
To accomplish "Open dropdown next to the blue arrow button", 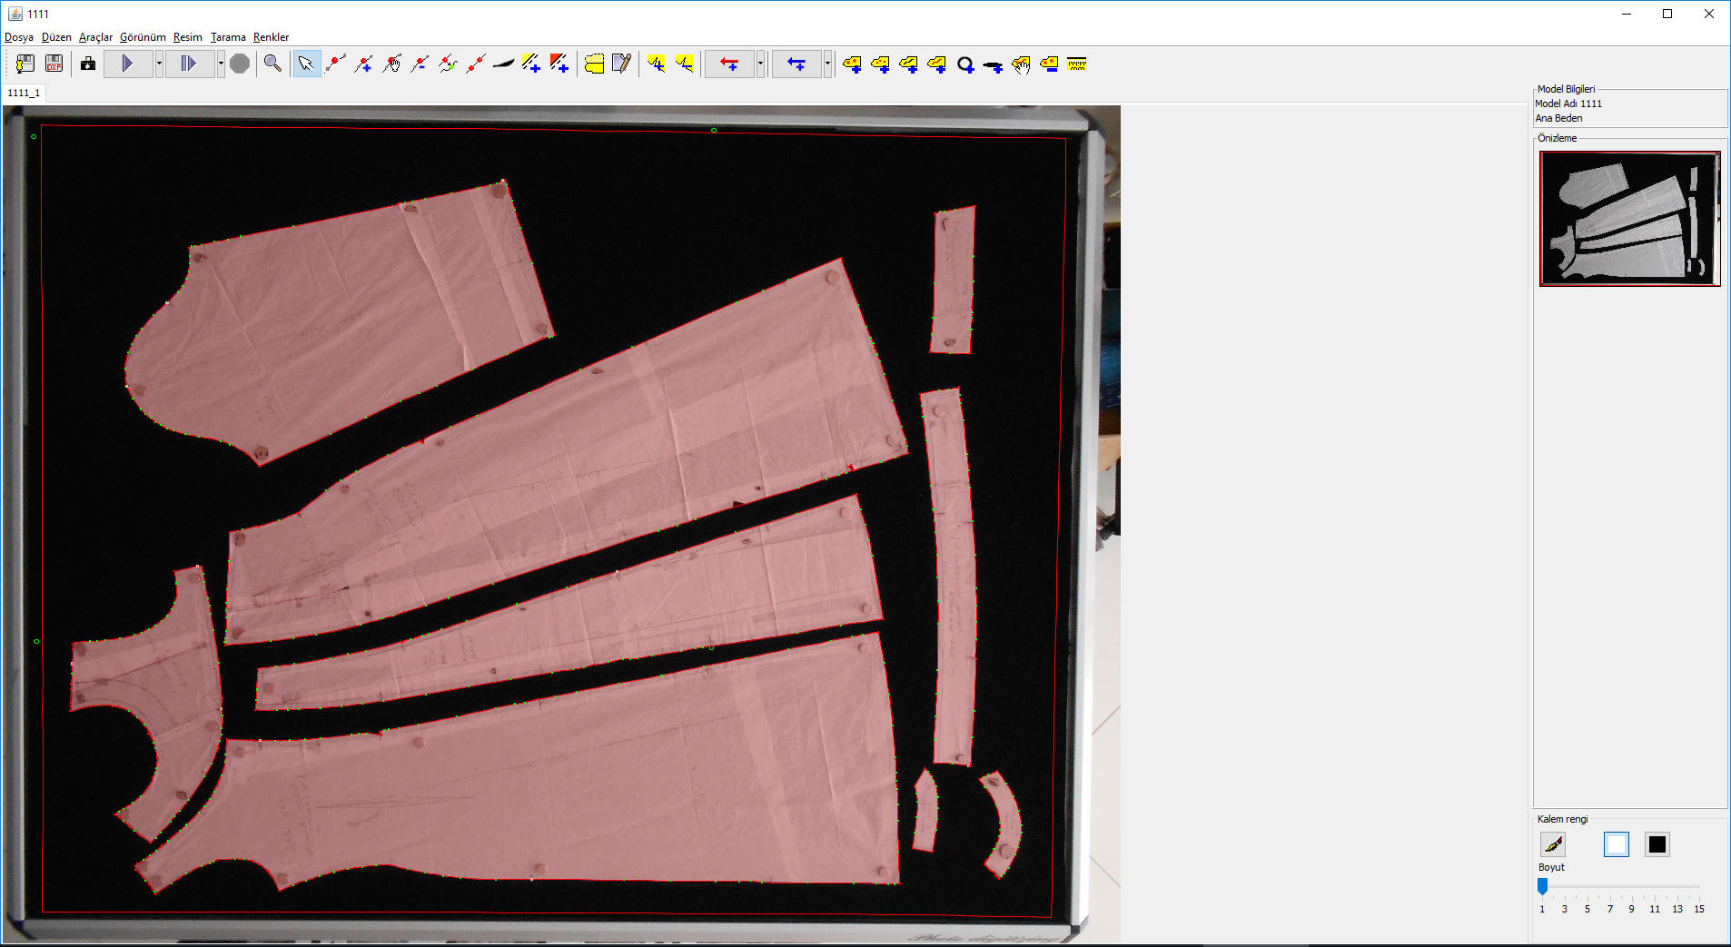I will [x=827, y=64].
